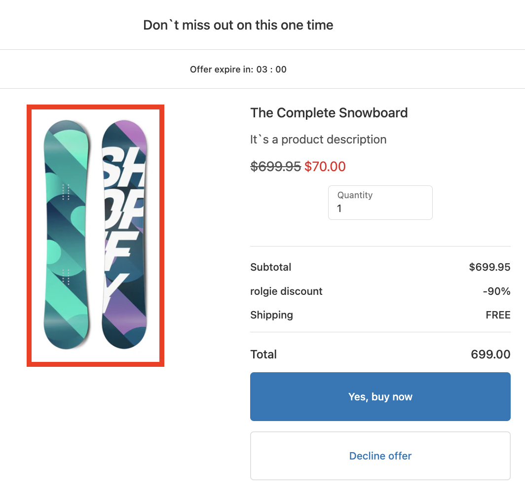Click the "Don`t miss out" heading
Image resolution: width=525 pixels, height=496 pixels.
coord(238,25)
